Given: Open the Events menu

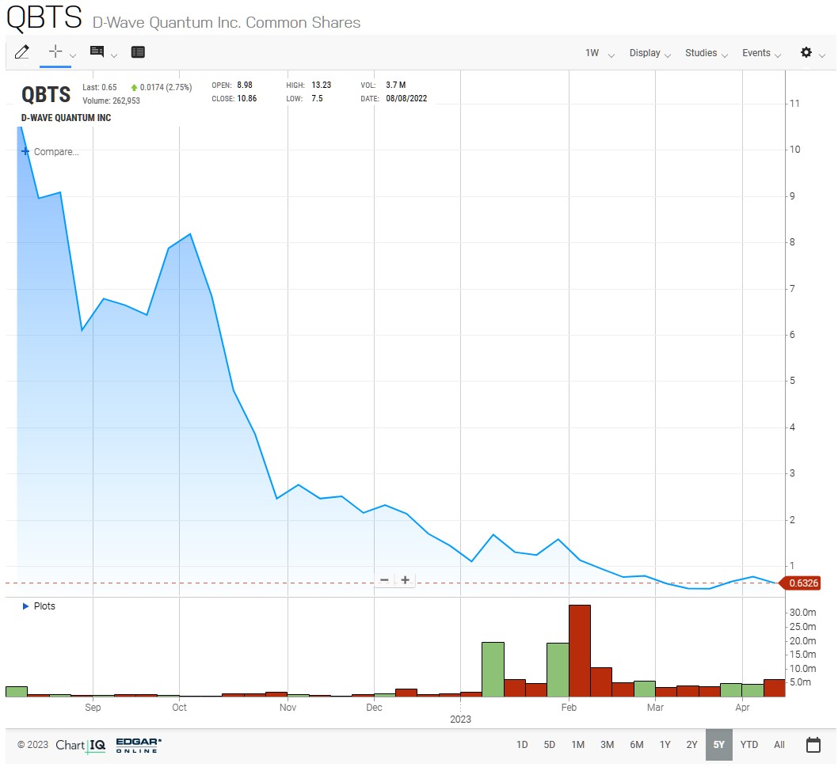Looking at the screenshot, I should (762, 53).
